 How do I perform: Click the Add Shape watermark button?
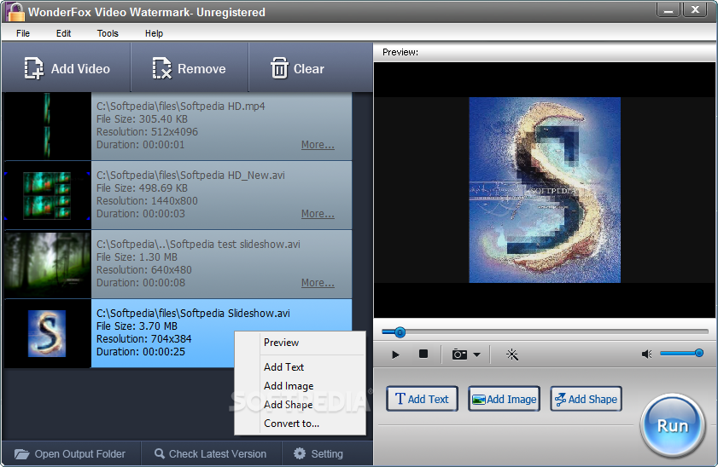586,399
